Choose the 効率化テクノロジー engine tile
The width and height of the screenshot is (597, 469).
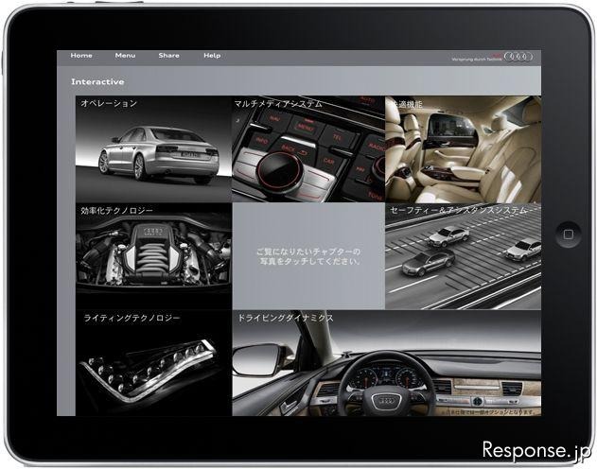pyautogui.click(x=153, y=257)
